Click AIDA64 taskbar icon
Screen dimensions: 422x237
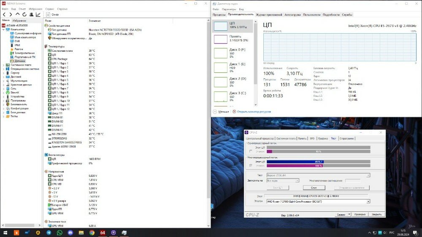click(x=103, y=232)
